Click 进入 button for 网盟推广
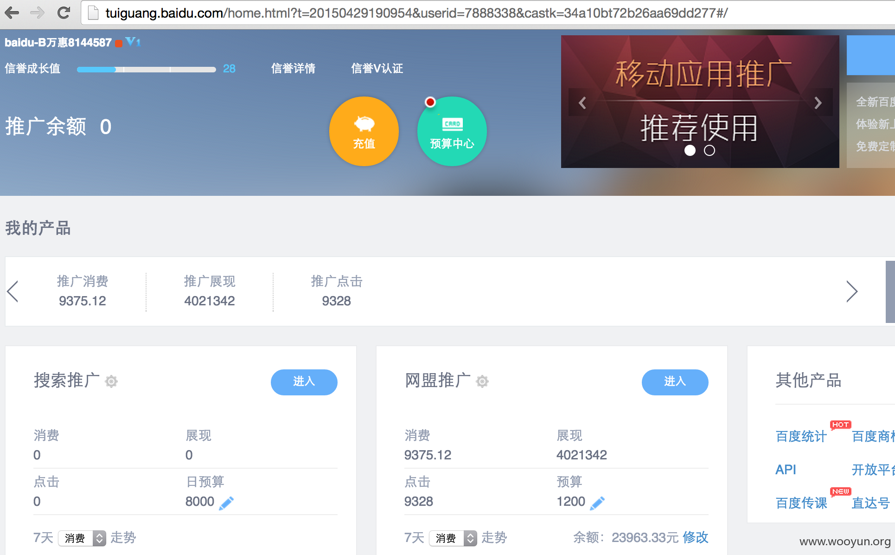 [x=675, y=382]
